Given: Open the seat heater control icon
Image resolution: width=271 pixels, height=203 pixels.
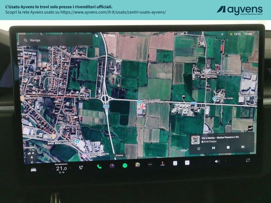Looking at the screenshot, I should click(81, 167).
